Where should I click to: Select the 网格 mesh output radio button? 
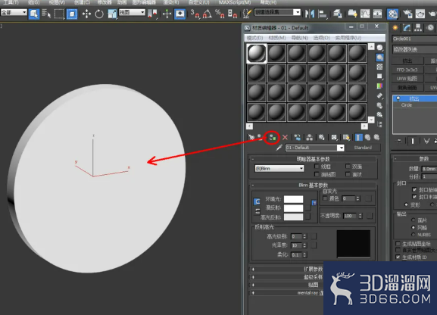pos(414,227)
